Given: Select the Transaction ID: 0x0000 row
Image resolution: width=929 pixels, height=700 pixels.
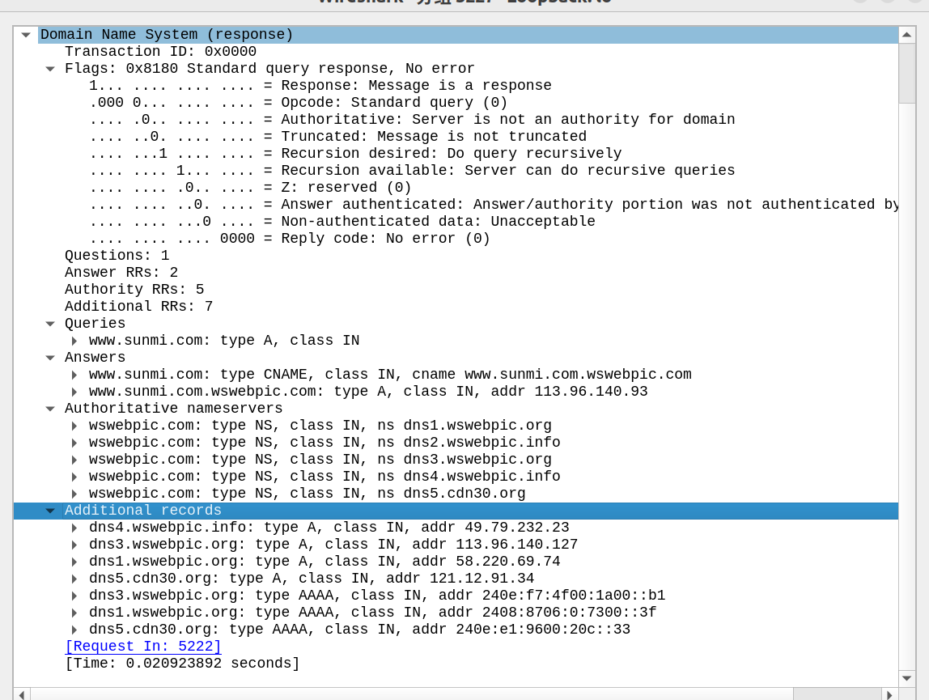Looking at the screenshot, I should pyautogui.click(x=456, y=52).
